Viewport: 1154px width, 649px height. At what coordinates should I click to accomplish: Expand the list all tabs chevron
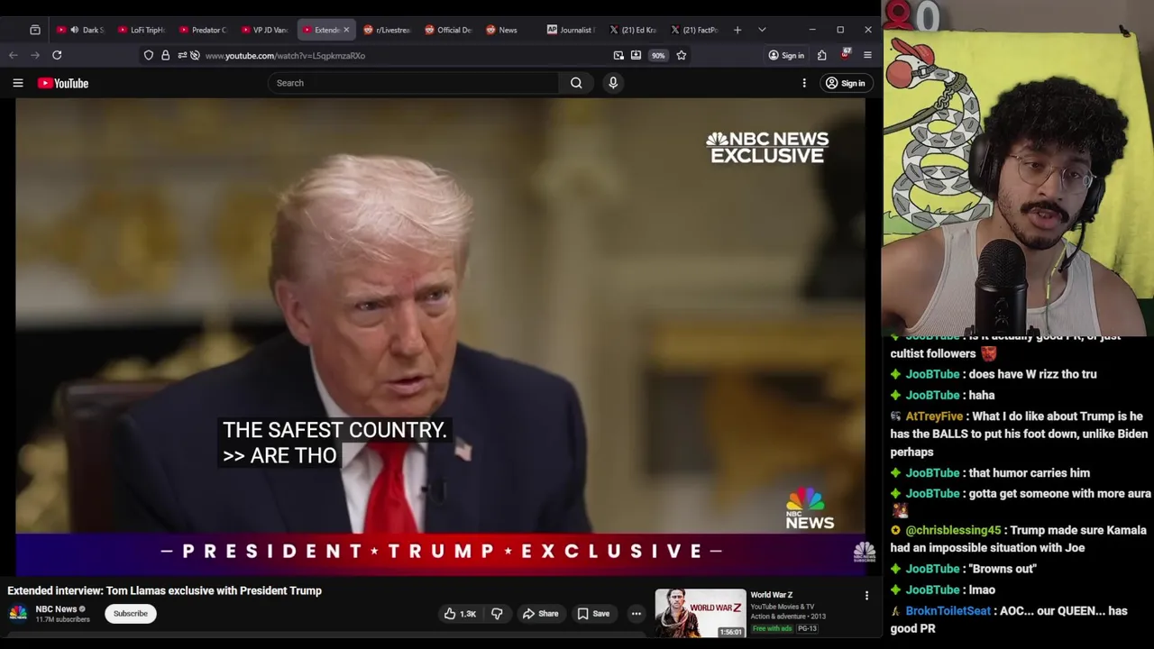tap(762, 30)
